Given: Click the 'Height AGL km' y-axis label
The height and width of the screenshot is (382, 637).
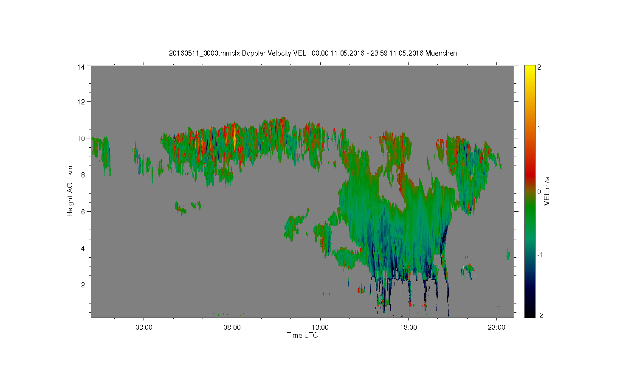Looking at the screenshot, I should click(70, 191).
